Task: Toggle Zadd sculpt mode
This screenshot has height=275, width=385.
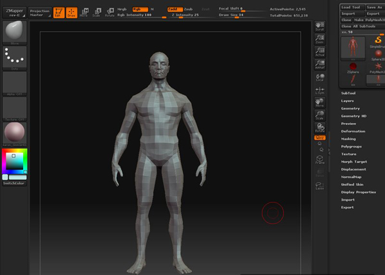Action: (x=175, y=9)
